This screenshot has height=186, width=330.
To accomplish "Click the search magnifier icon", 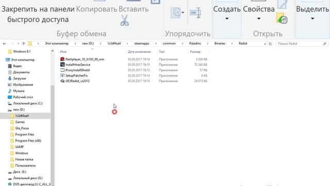I will click(324, 43).
